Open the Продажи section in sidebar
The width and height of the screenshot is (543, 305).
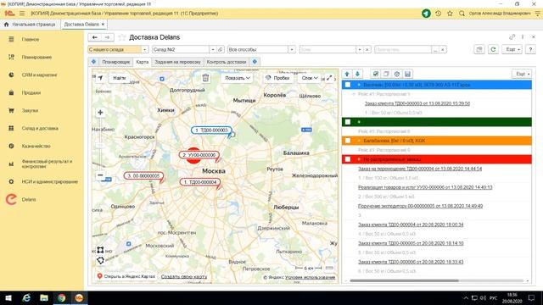[x=31, y=92]
